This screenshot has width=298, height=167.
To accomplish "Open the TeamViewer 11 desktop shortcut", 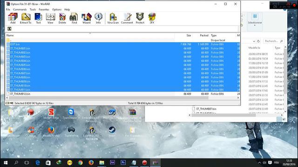I will [x=71, y=114].
